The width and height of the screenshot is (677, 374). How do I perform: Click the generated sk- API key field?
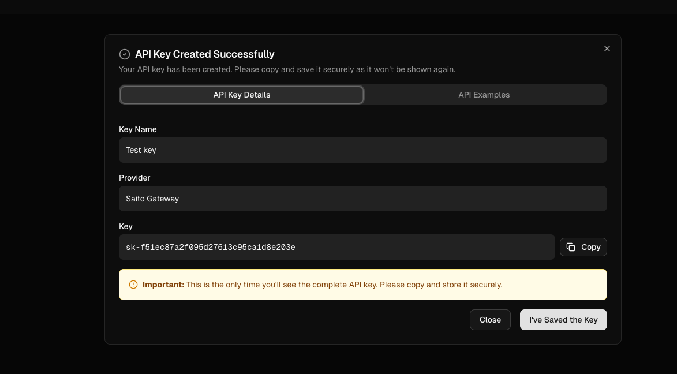pos(336,247)
